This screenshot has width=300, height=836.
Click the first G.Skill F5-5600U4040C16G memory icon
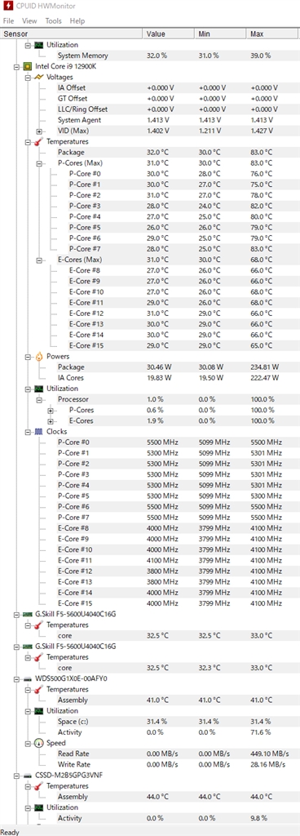[28, 614]
